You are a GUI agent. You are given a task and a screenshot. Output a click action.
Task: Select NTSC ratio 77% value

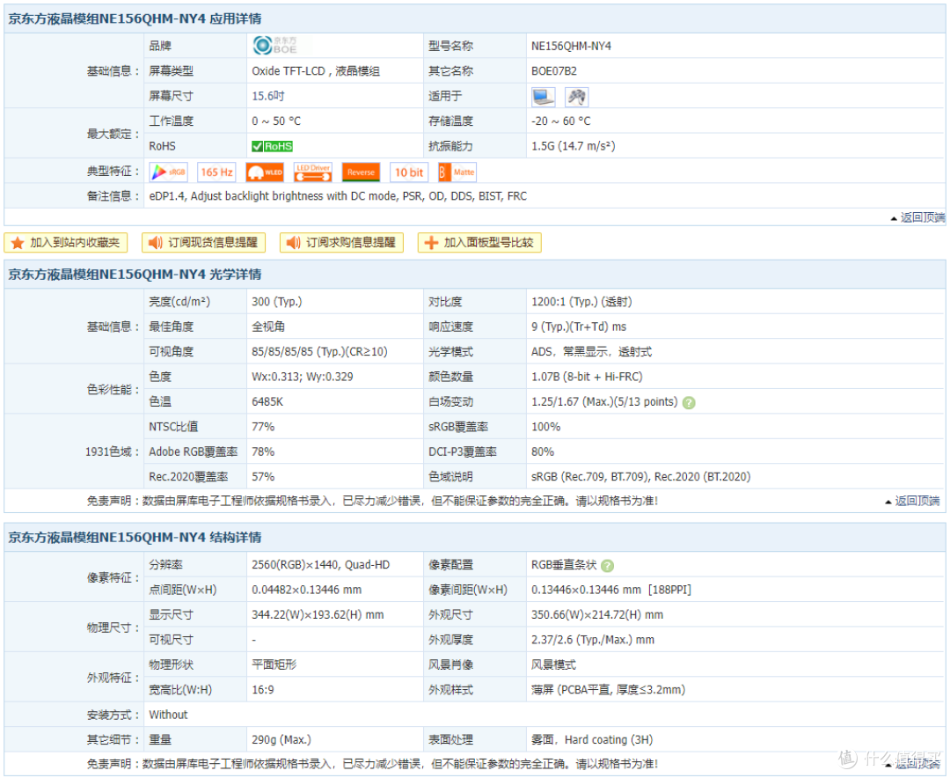(263, 427)
